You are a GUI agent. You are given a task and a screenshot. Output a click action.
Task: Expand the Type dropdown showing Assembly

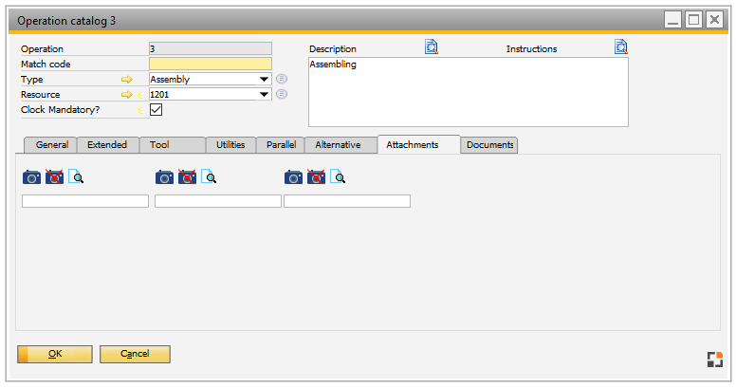point(265,80)
